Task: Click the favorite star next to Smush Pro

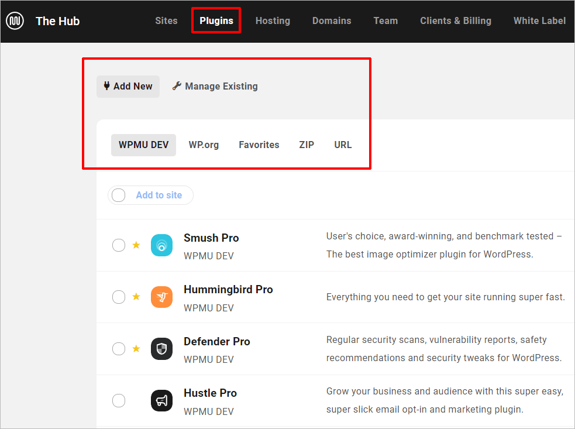Action: tap(136, 245)
